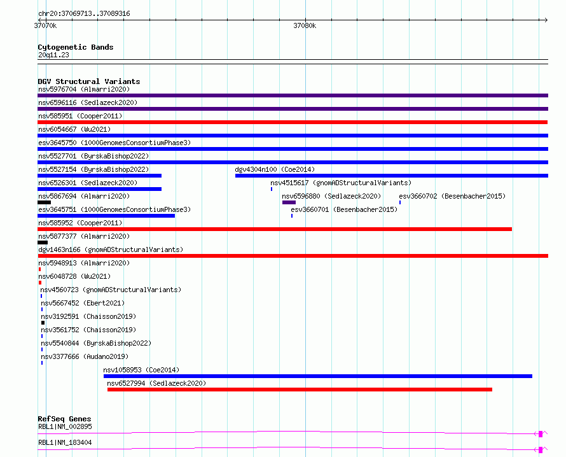This screenshot has width=566, height=457.
Task: Select the purple nsv5976704 variant bar
Action: click(x=293, y=95)
